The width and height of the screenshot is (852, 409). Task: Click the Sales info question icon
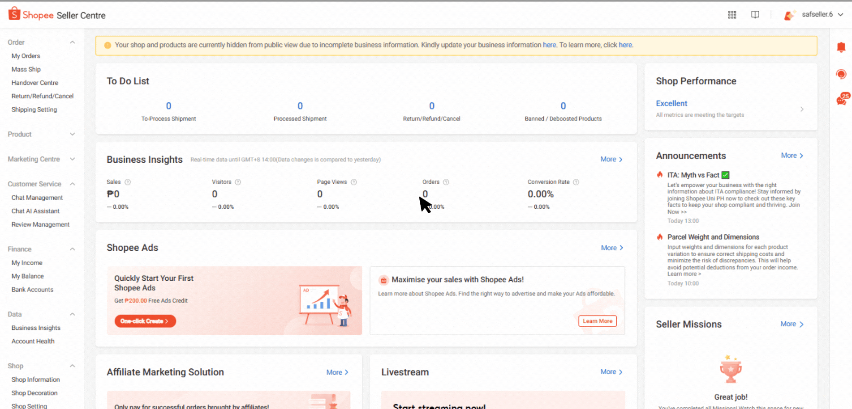coord(128,182)
